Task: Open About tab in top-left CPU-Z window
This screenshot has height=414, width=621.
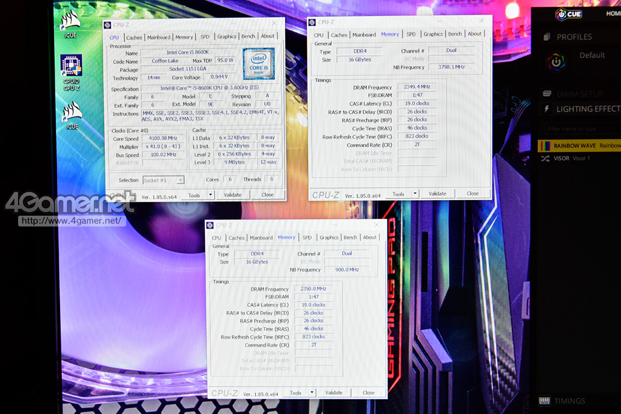Action: pos(267,36)
